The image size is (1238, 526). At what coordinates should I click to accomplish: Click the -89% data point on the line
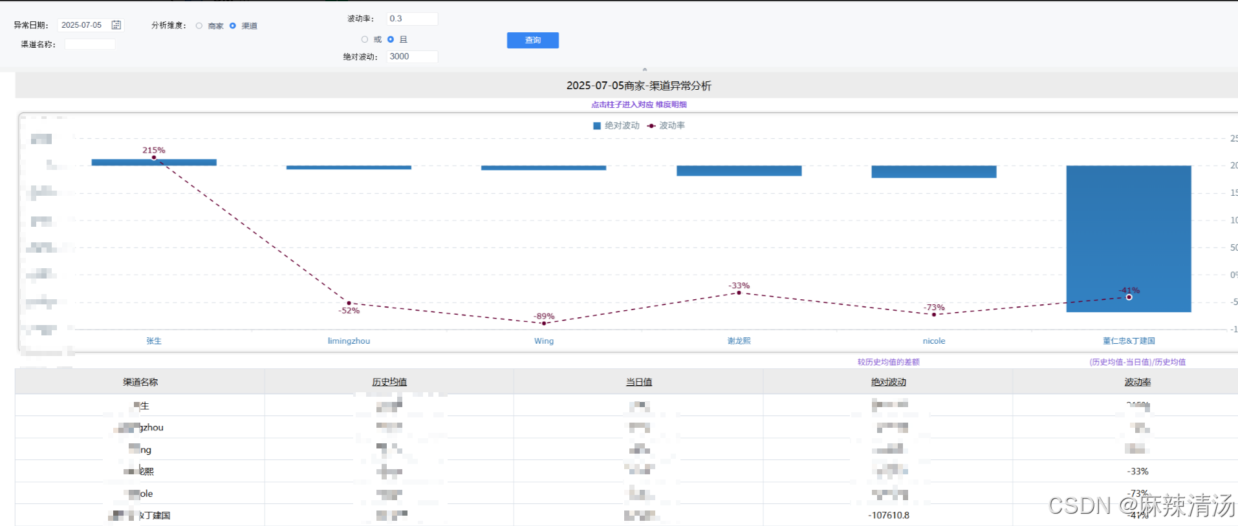(544, 323)
